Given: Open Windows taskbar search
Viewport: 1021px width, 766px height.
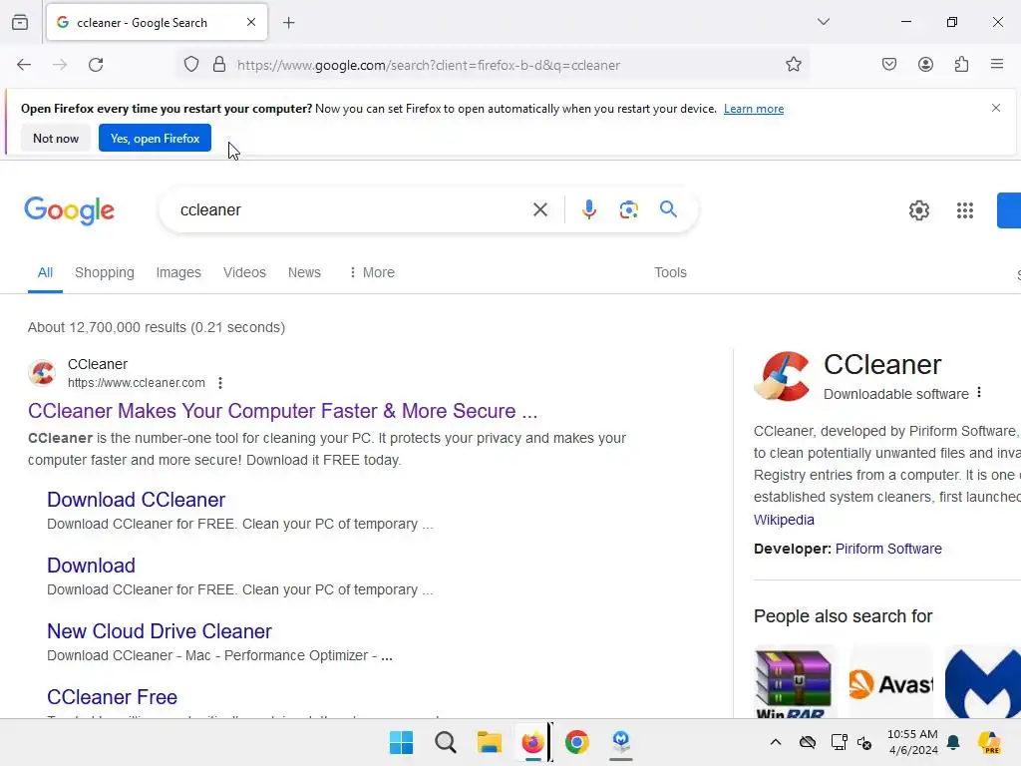Looking at the screenshot, I should pos(446,742).
